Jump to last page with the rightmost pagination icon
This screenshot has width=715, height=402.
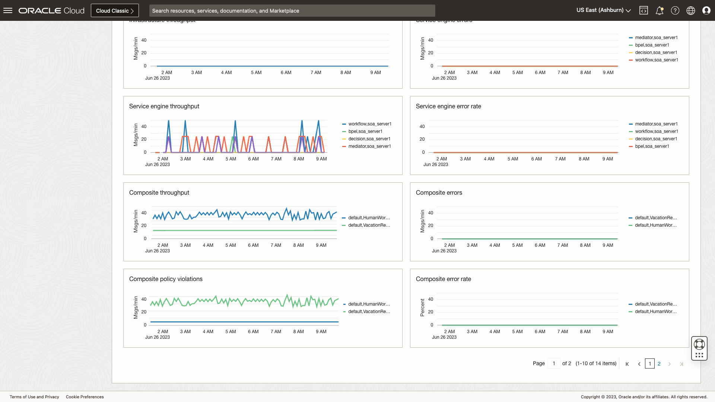[x=682, y=364]
